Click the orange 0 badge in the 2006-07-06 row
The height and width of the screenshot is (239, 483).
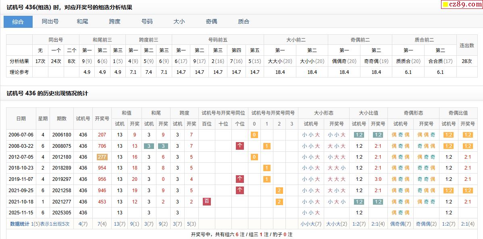(x=254, y=135)
